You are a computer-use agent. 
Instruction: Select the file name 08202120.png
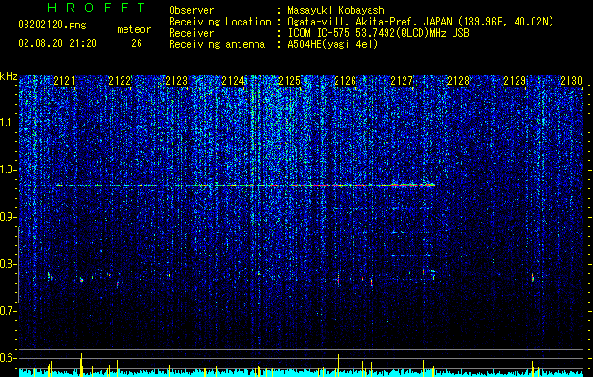tap(52, 25)
